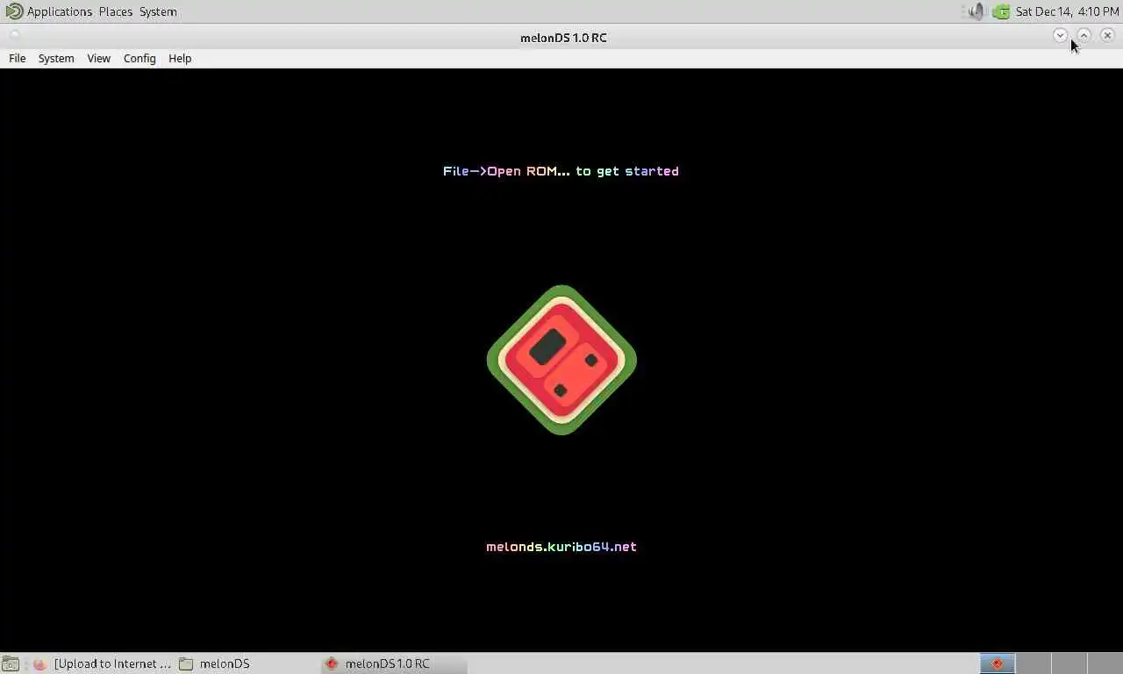The height and width of the screenshot is (674, 1123).
Task: Close the melonDS window
Action: point(1107,35)
